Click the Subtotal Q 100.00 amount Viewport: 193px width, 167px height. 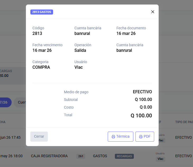143,99
